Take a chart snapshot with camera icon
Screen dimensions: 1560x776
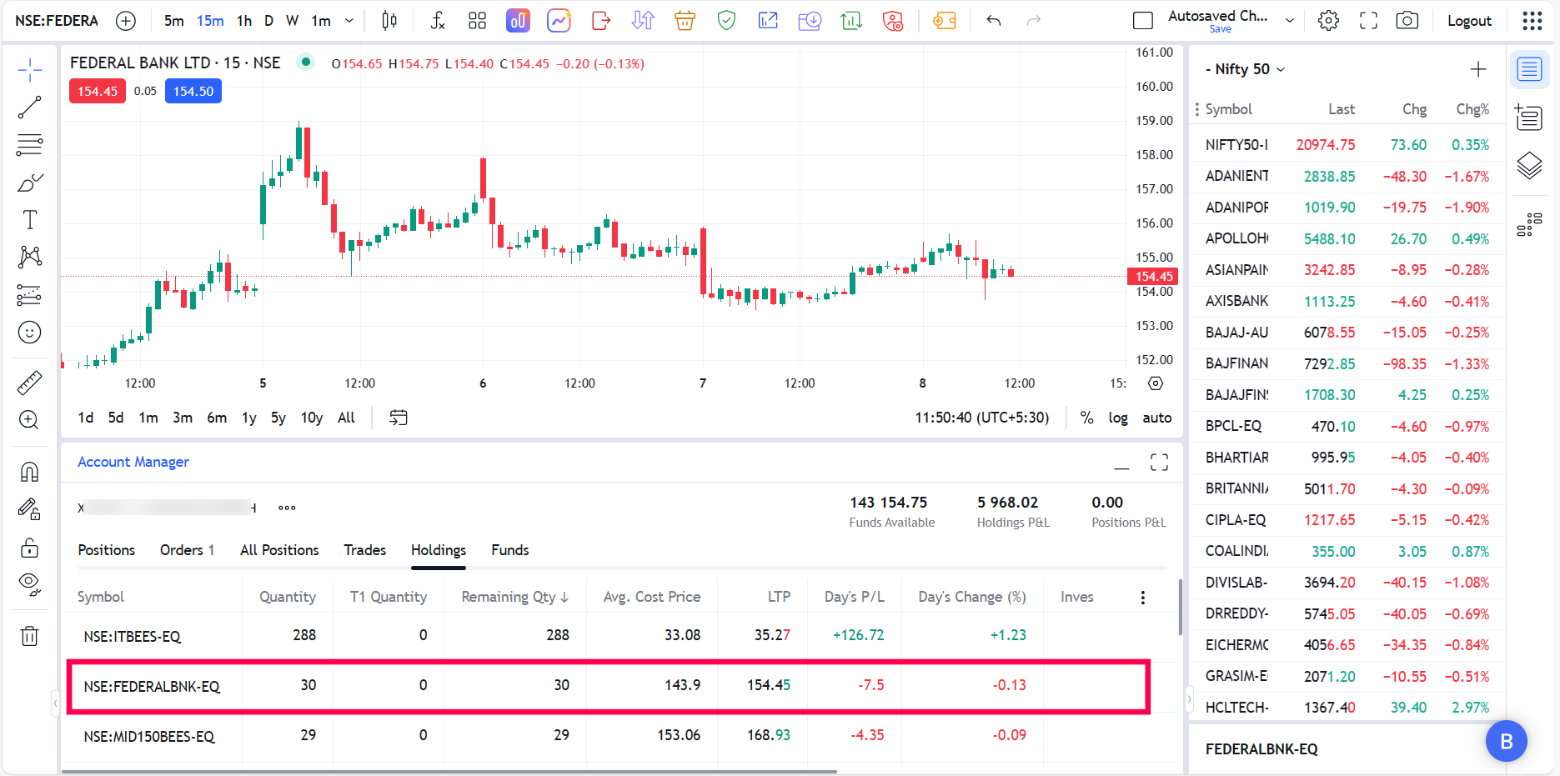pyautogui.click(x=1407, y=21)
